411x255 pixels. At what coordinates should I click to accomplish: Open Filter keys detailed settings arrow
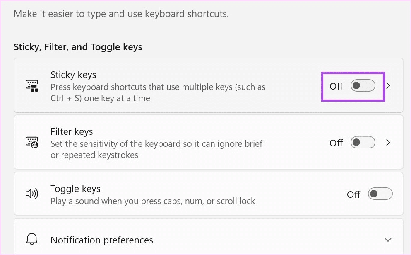pos(388,142)
